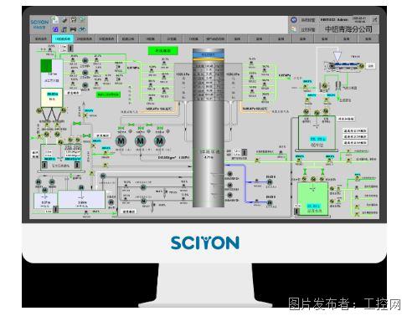The width and height of the screenshot is (407, 316).
Task: Click the wrench tool icon in the top toolbar
Action: click(x=64, y=20)
